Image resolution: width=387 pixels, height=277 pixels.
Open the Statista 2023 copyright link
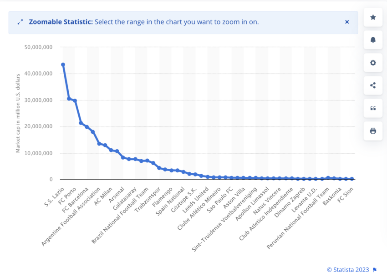348,270
